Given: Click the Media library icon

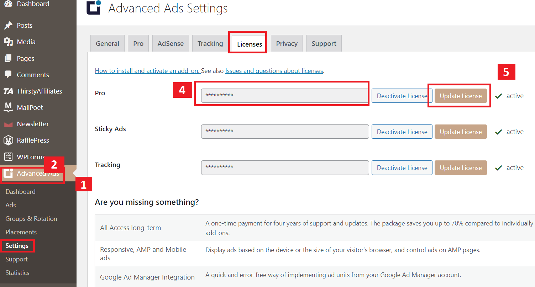Looking at the screenshot, I should [x=8, y=42].
